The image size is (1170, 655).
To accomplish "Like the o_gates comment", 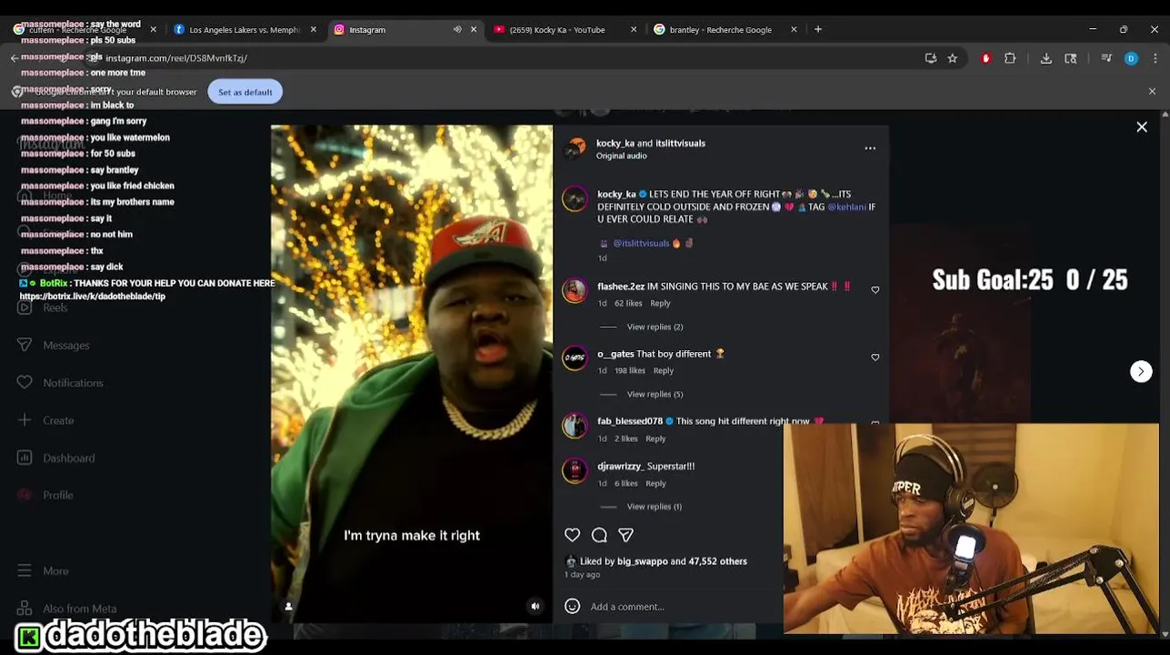I will pos(875,358).
